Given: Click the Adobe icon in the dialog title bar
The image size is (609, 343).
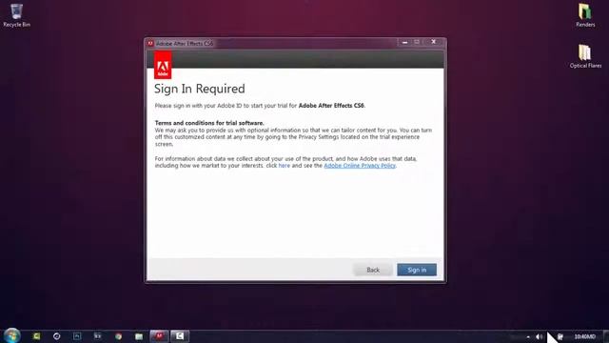Looking at the screenshot, I should click(150, 44).
